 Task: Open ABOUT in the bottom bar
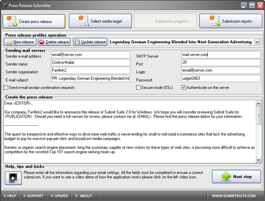tap(84, 196)
